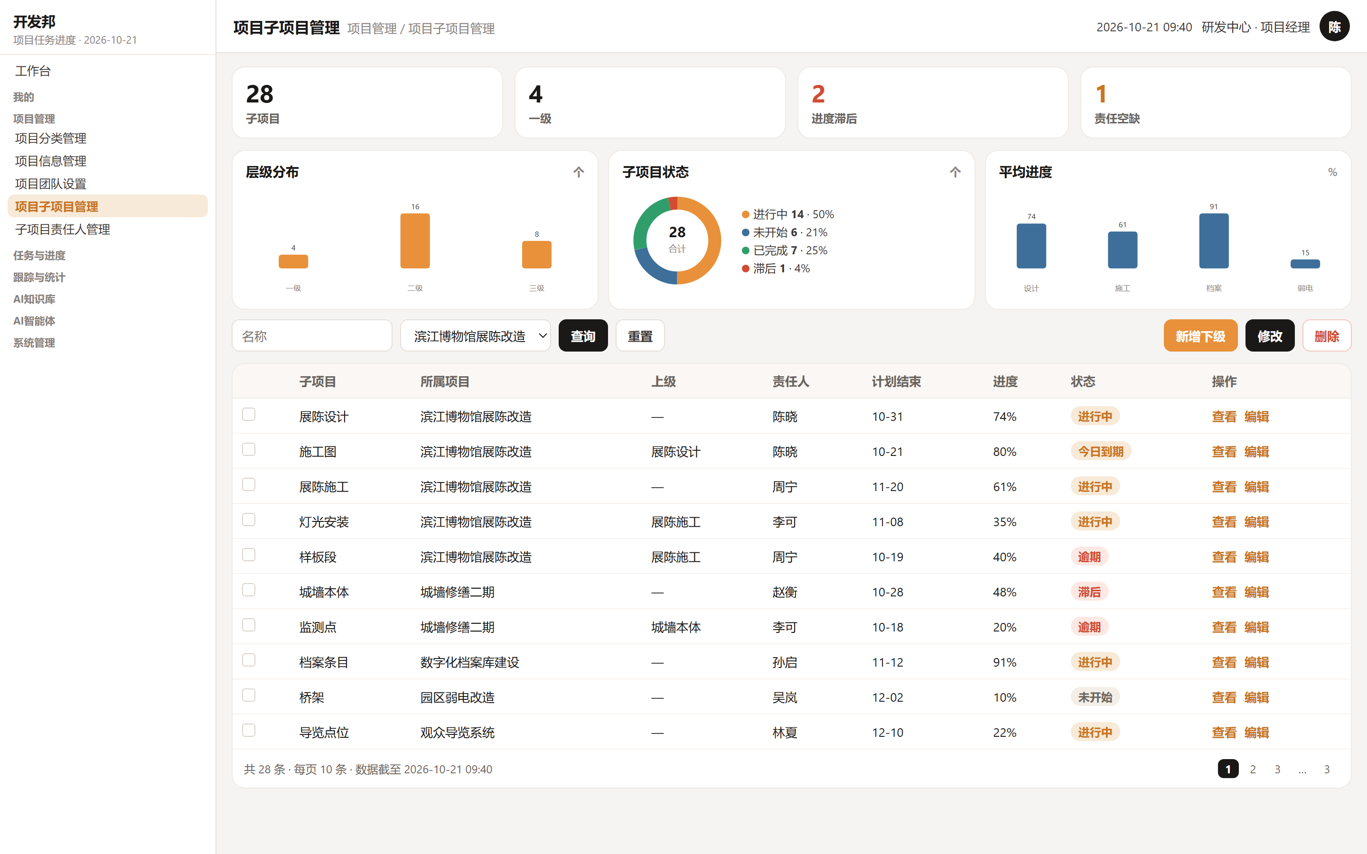
Task: Click 编辑 link for 桥架 row
Action: [1256, 697]
